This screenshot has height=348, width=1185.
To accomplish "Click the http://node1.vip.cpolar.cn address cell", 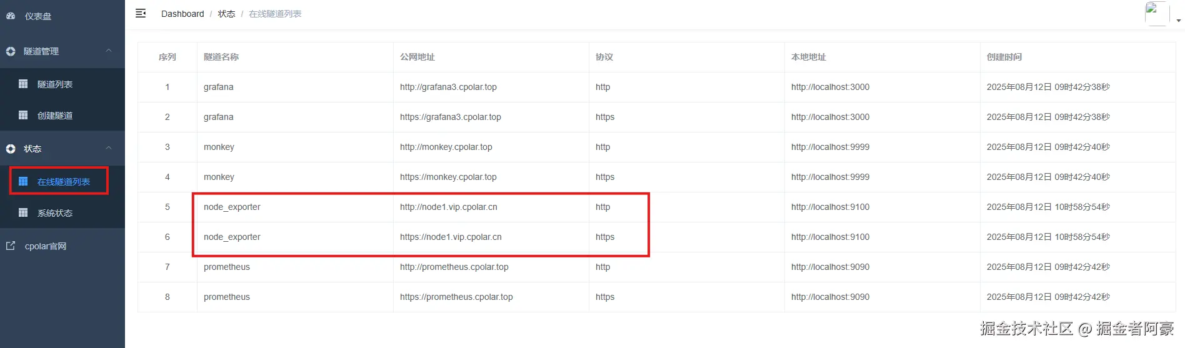I will point(449,207).
